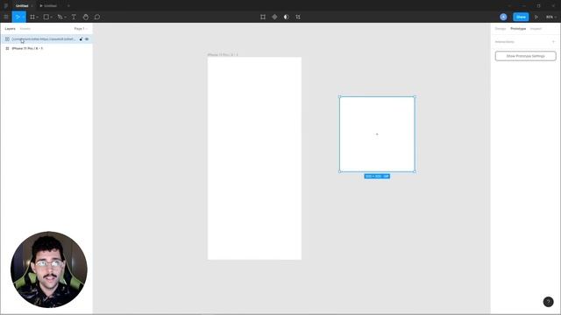Select the Move tool
The height and width of the screenshot is (315, 561).
tap(18, 17)
